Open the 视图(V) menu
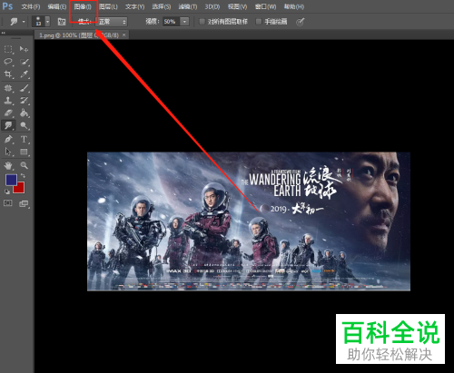The width and height of the screenshot is (454, 373). (x=237, y=6)
